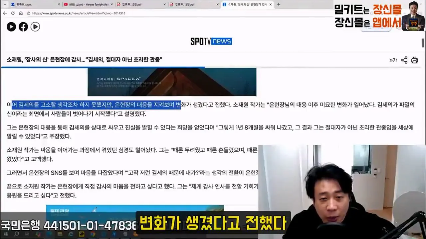The width and height of the screenshot is (426, 239).
Task: Click the address bar URL field
Action: click(x=180, y=13)
